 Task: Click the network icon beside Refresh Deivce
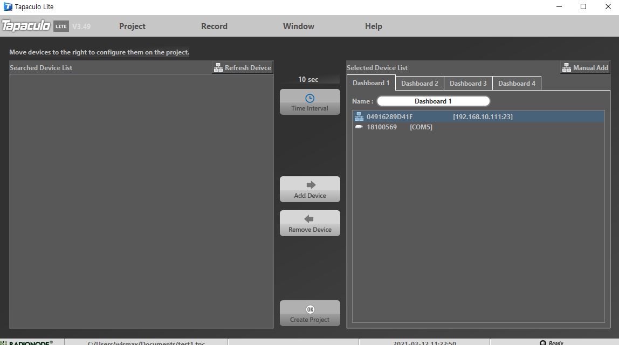(x=218, y=68)
